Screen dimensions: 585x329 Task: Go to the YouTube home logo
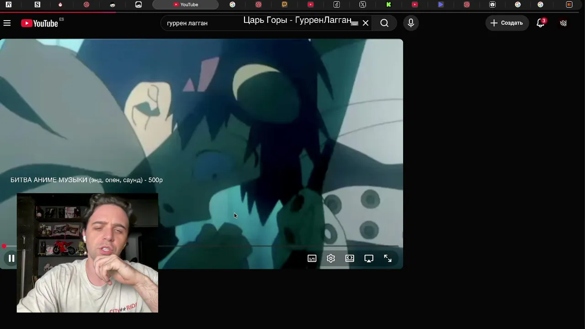coord(40,23)
